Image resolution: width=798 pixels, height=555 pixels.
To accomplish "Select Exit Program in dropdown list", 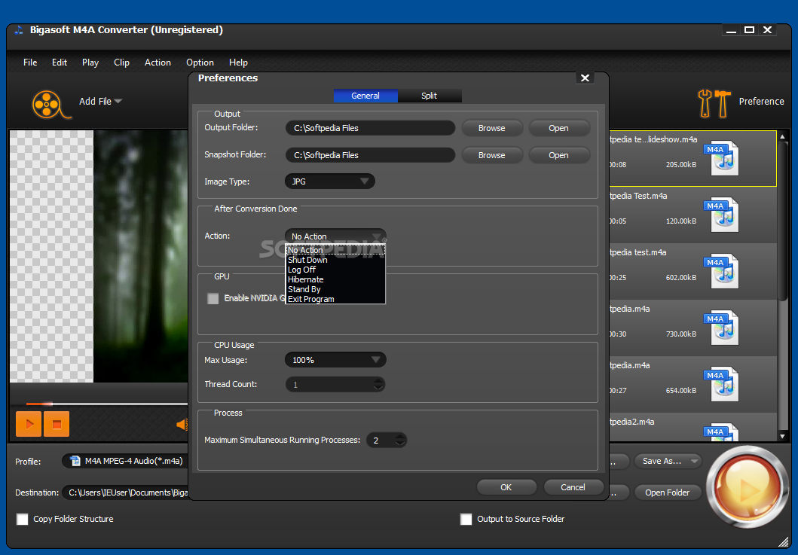I will [x=335, y=299].
